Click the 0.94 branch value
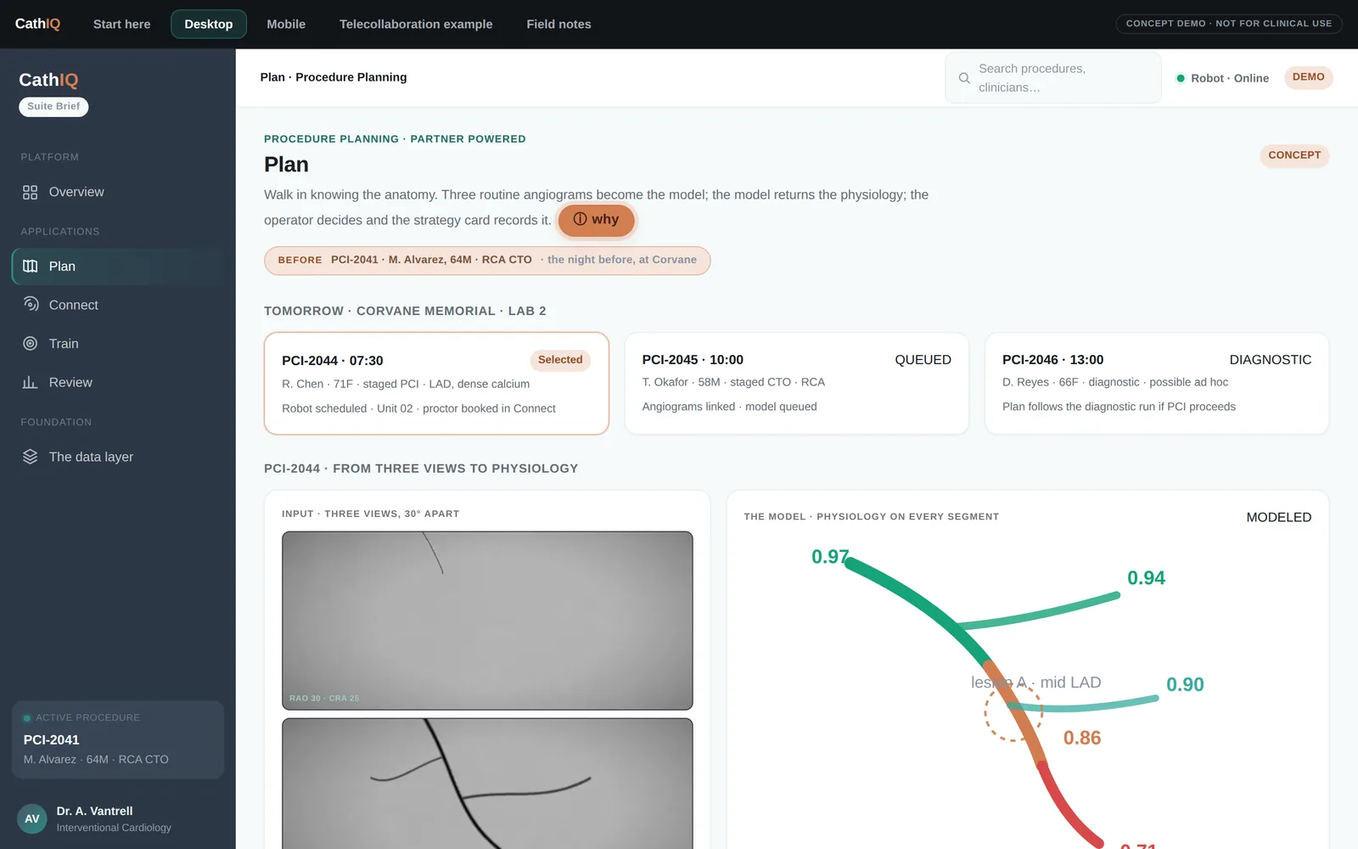 1146,578
